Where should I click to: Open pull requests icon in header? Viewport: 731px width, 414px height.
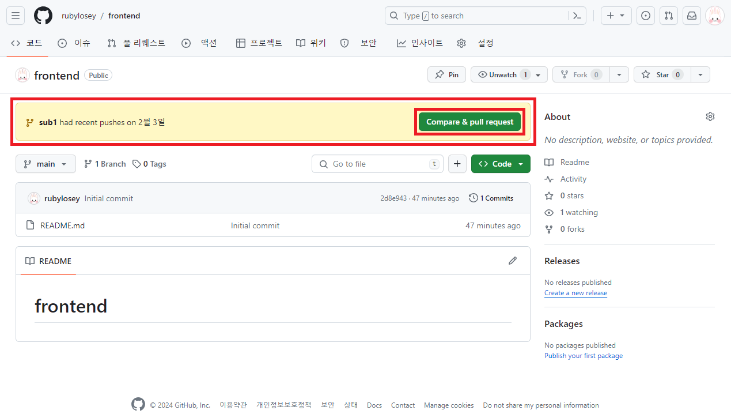click(669, 16)
